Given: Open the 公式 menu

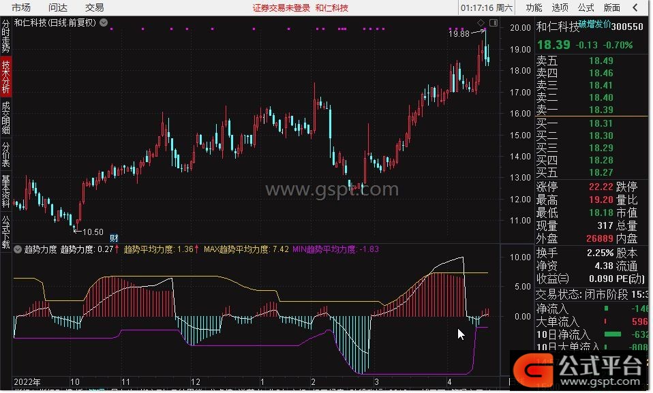Looking at the screenshot, I should click(586, 7).
